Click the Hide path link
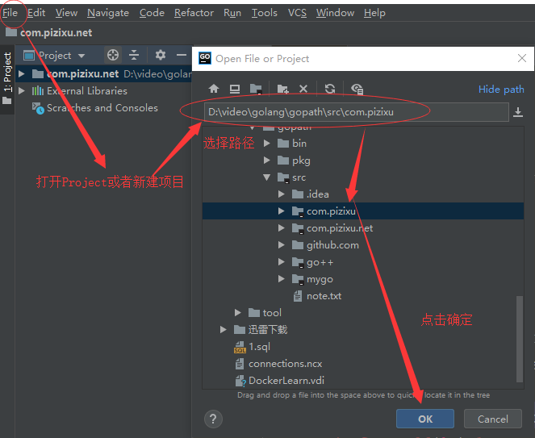Image resolution: width=535 pixels, height=438 pixels. pos(501,90)
